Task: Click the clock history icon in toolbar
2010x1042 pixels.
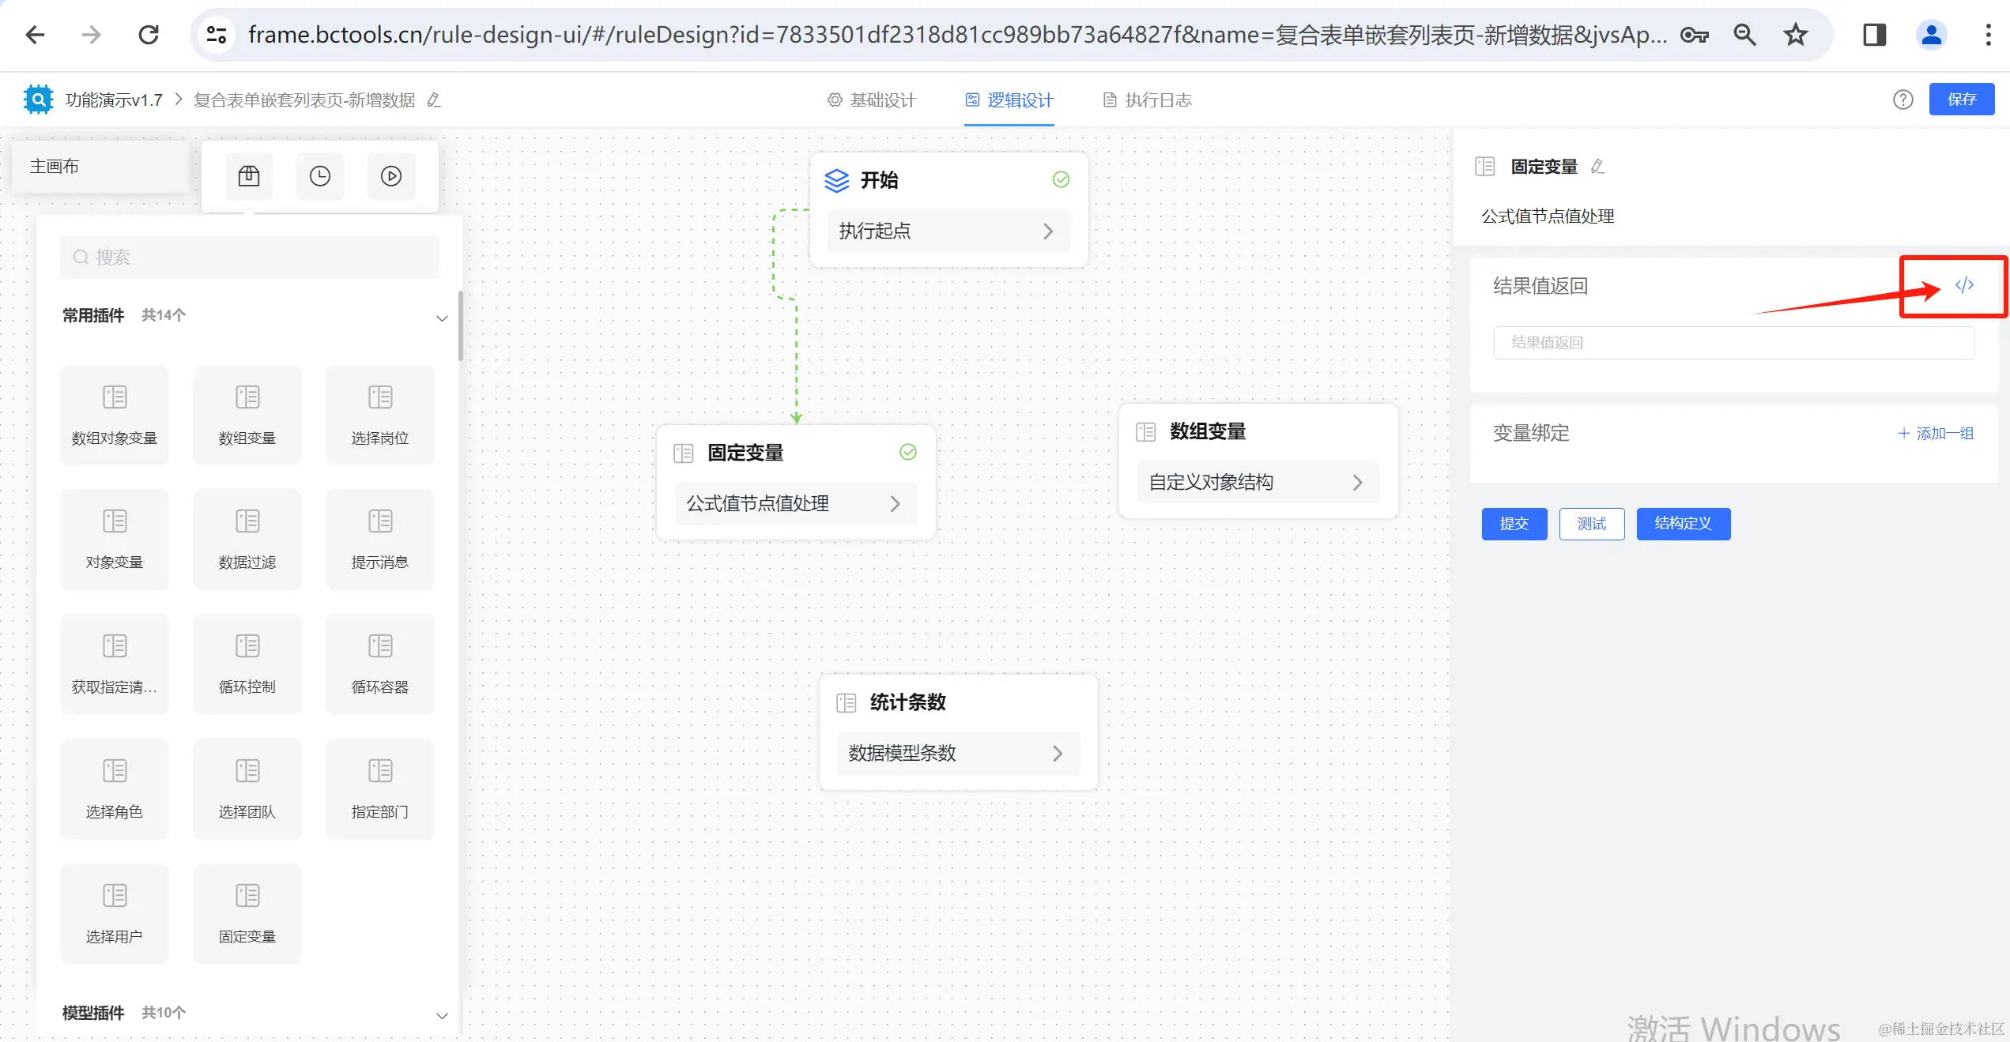Action: point(320,175)
